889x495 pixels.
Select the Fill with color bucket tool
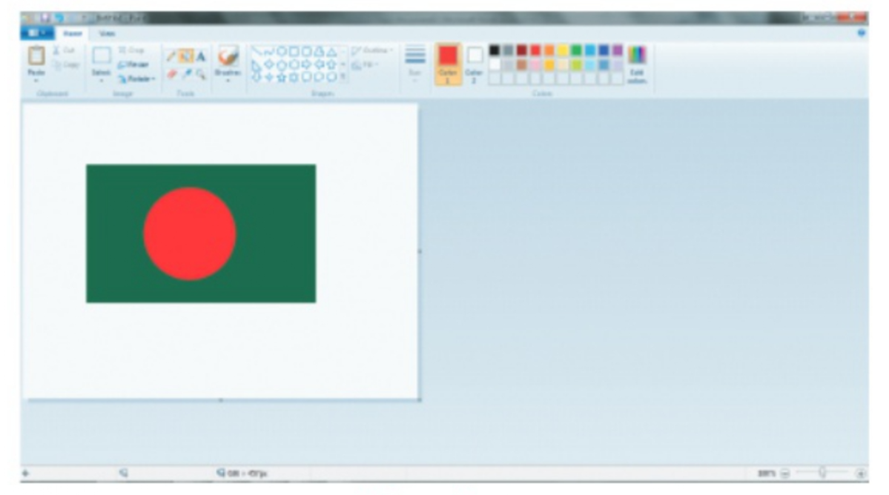[x=185, y=56]
